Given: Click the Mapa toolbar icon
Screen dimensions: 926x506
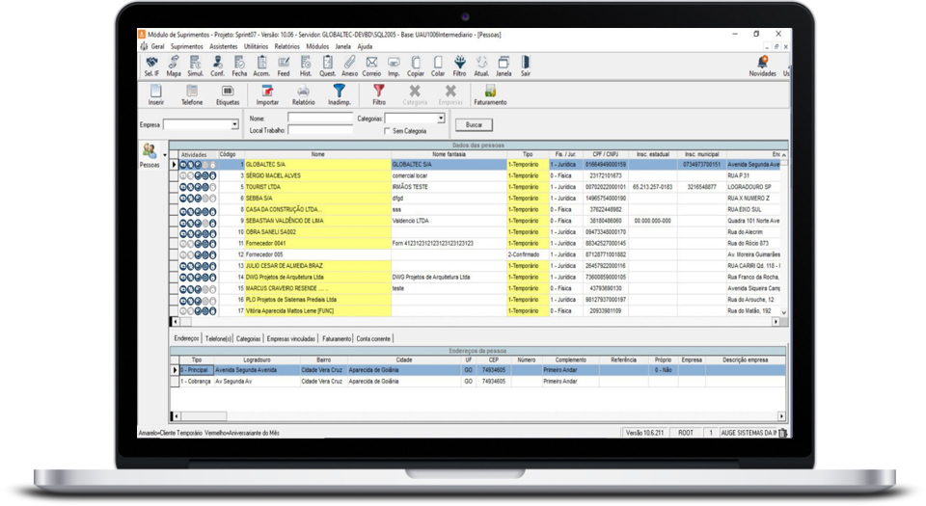Looking at the screenshot, I should (x=174, y=64).
